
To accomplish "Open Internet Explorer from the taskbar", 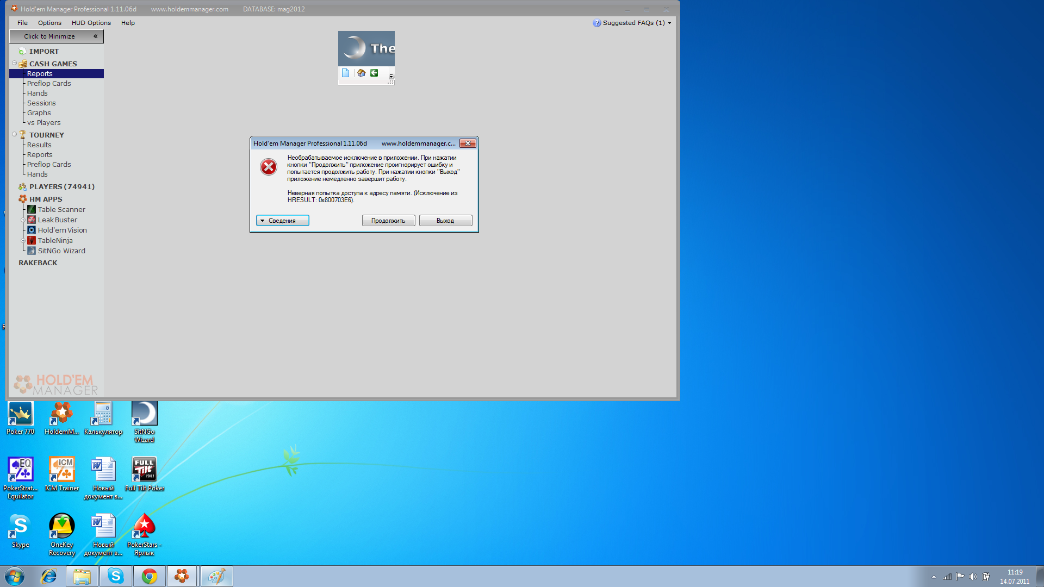I will point(49,576).
